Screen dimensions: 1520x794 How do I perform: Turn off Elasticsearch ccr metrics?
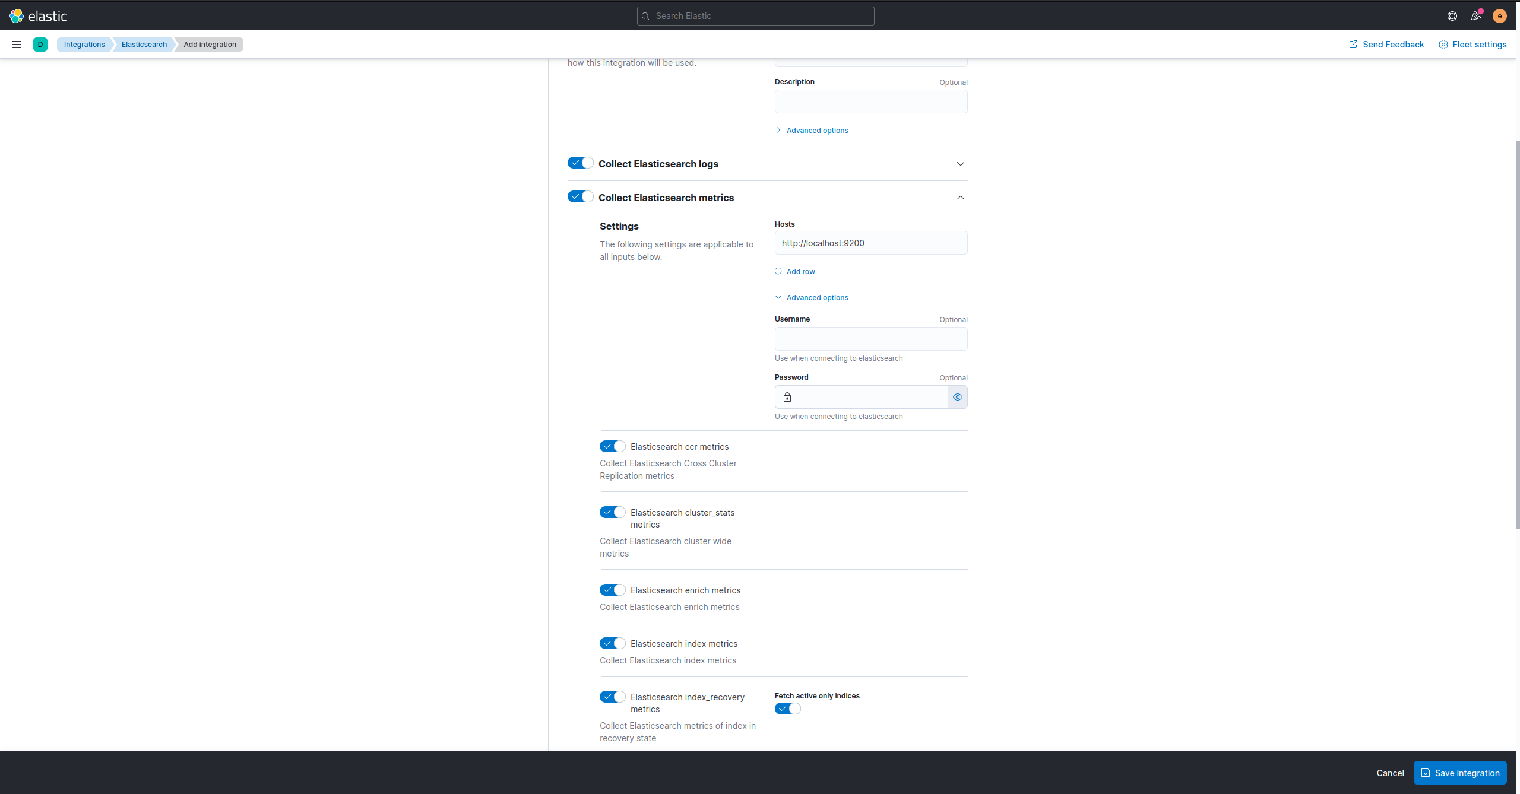(612, 446)
